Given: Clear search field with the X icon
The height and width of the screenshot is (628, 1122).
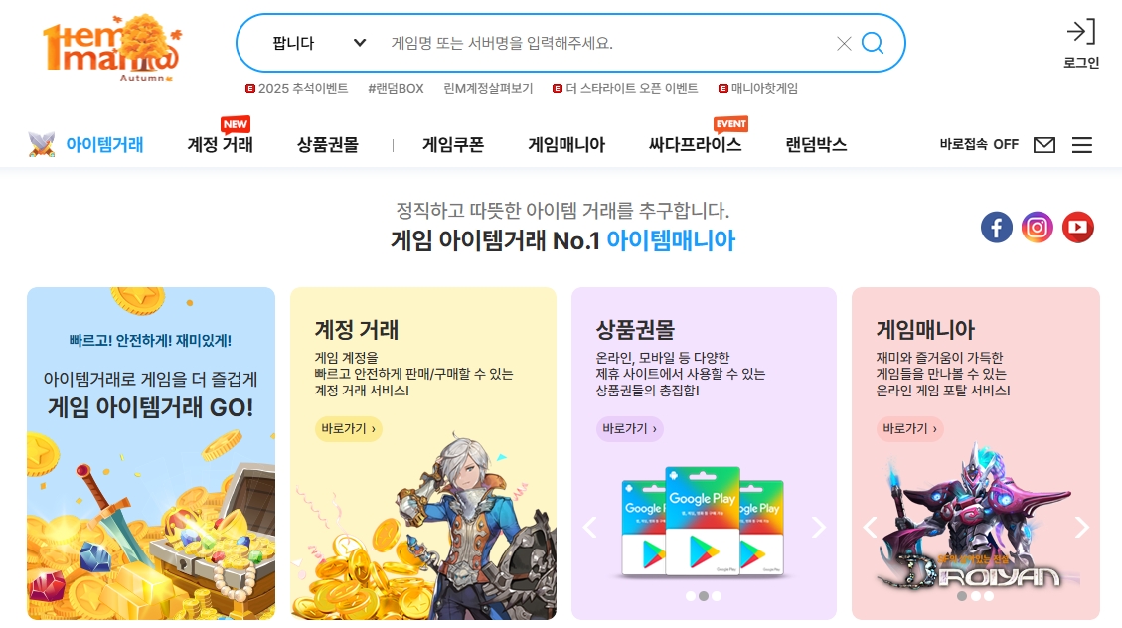Looking at the screenshot, I should 844,44.
